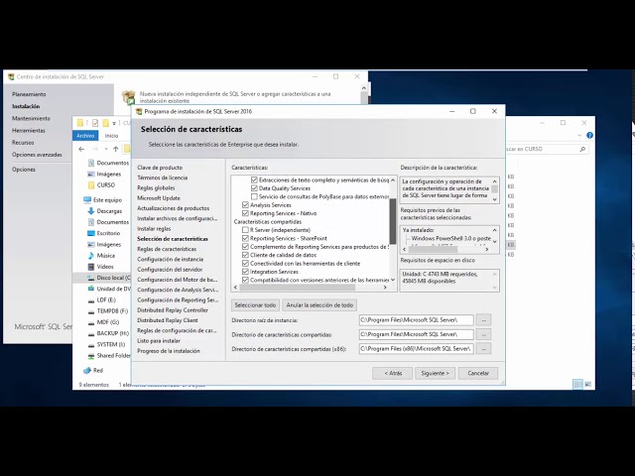The image size is (635, 476).
Task: Click the properties checkmark icon in Explorer title bar
Action: click(x=95, y=123)
